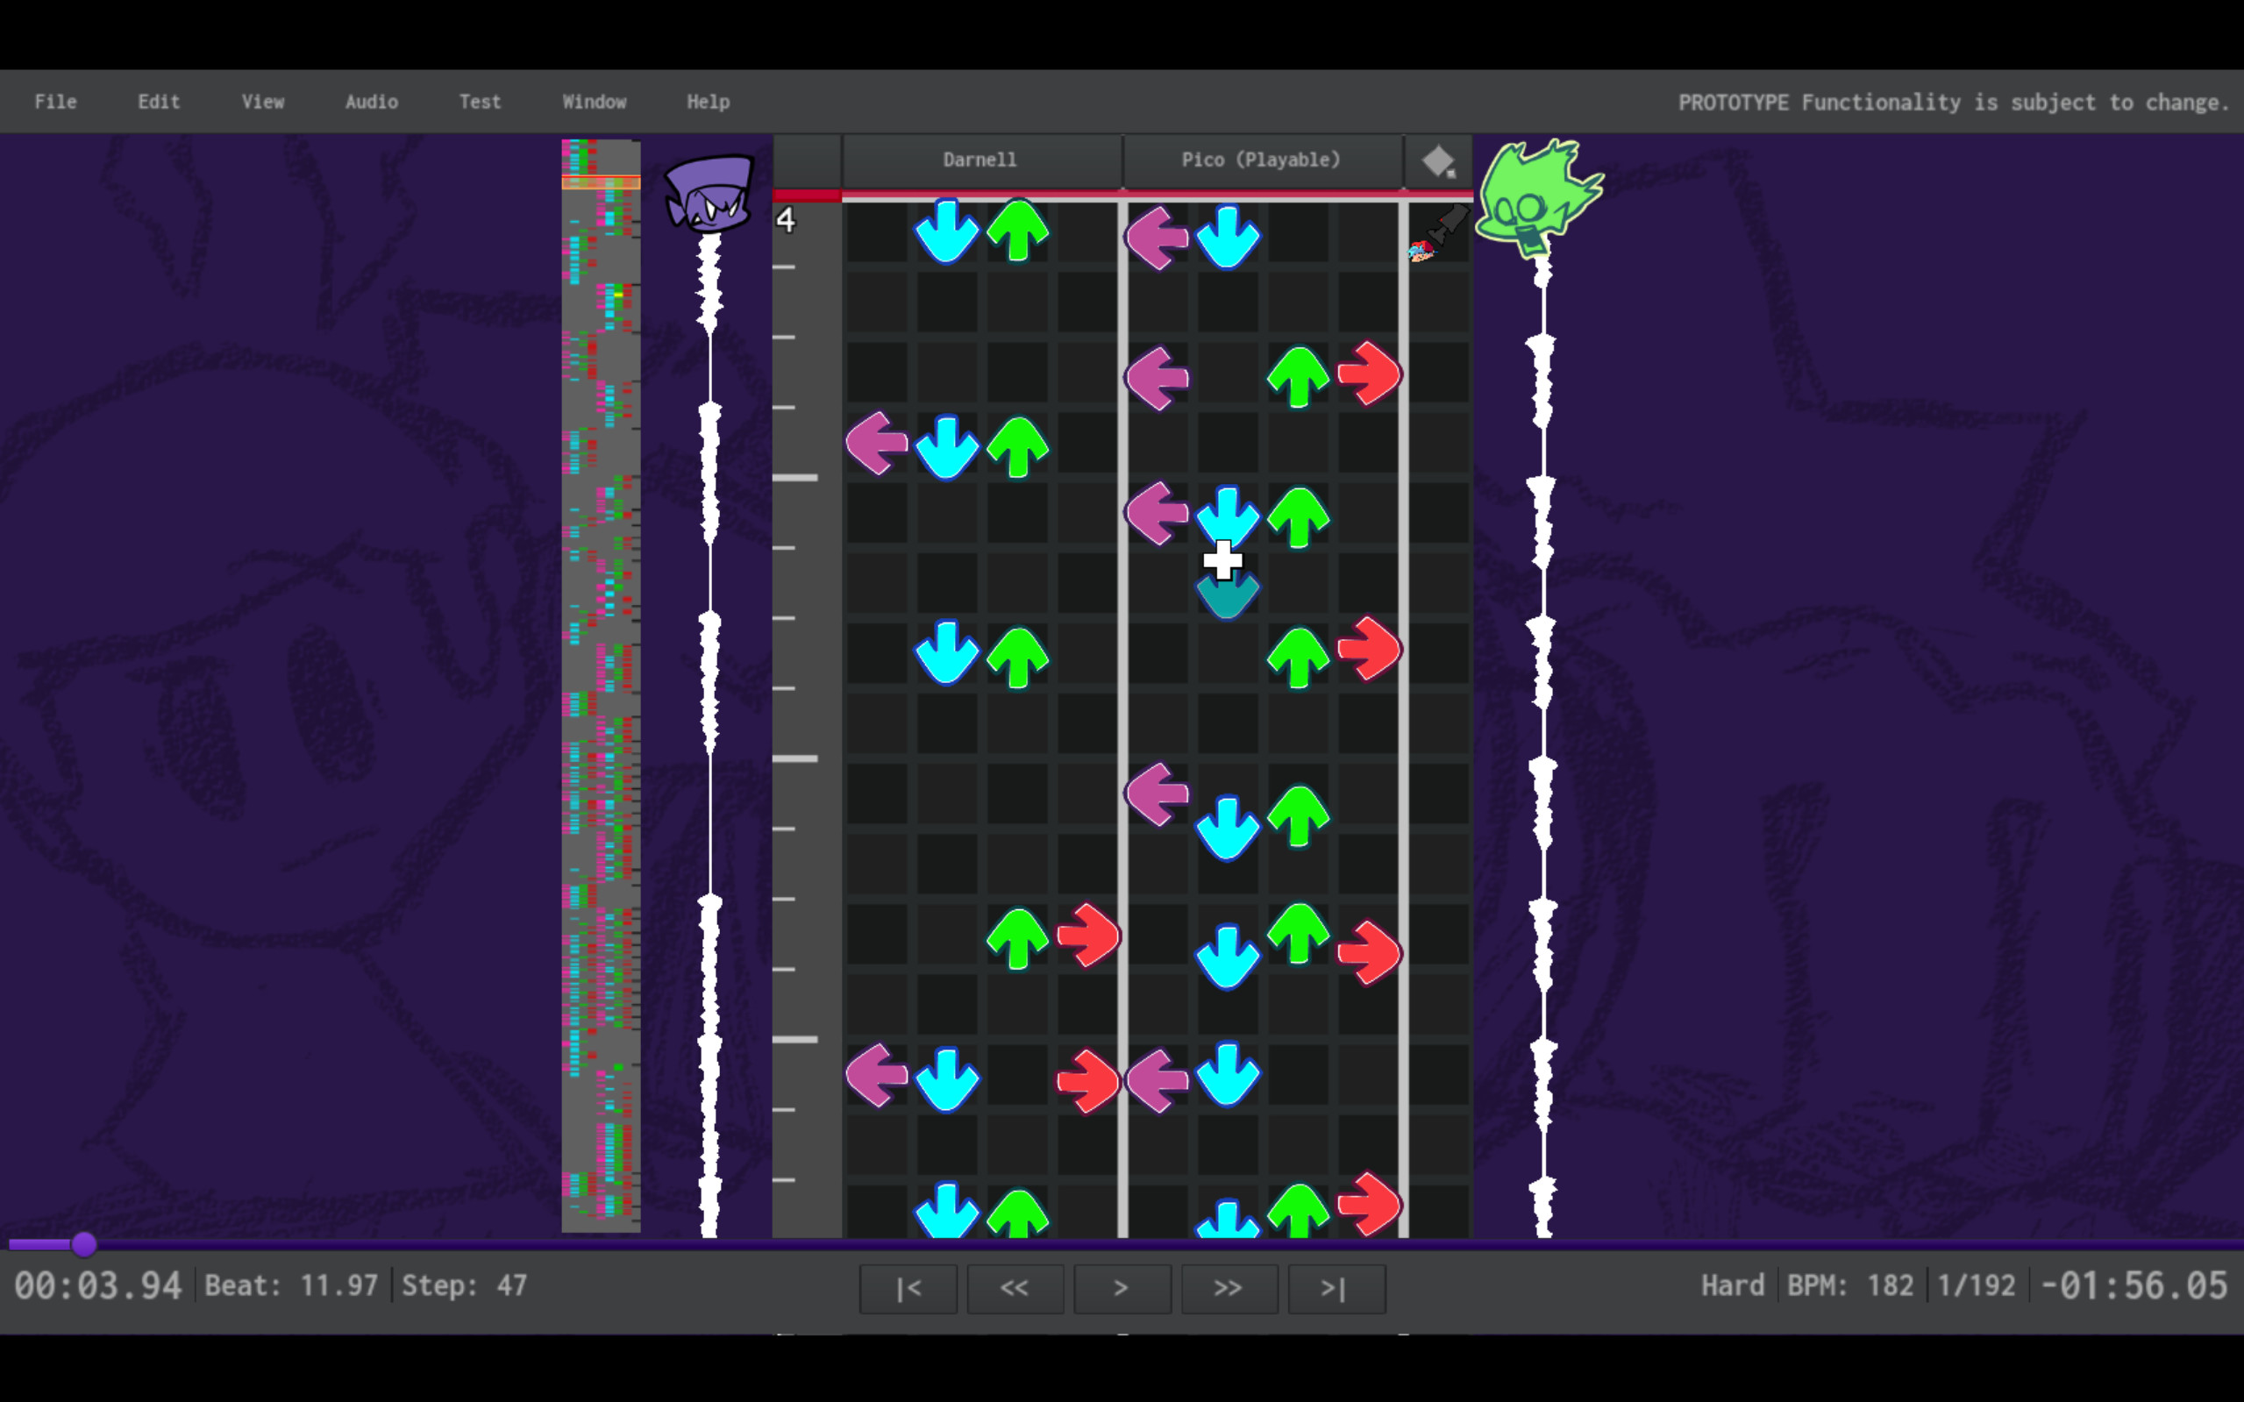Select Pico's down note in the topmost row
2244x1402 pixels.
tap(1228, 238)
